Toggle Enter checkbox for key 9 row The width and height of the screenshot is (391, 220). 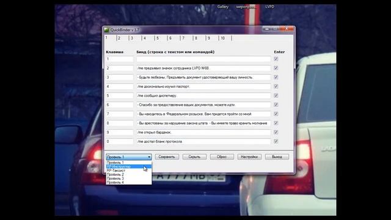tap(276, 132)
